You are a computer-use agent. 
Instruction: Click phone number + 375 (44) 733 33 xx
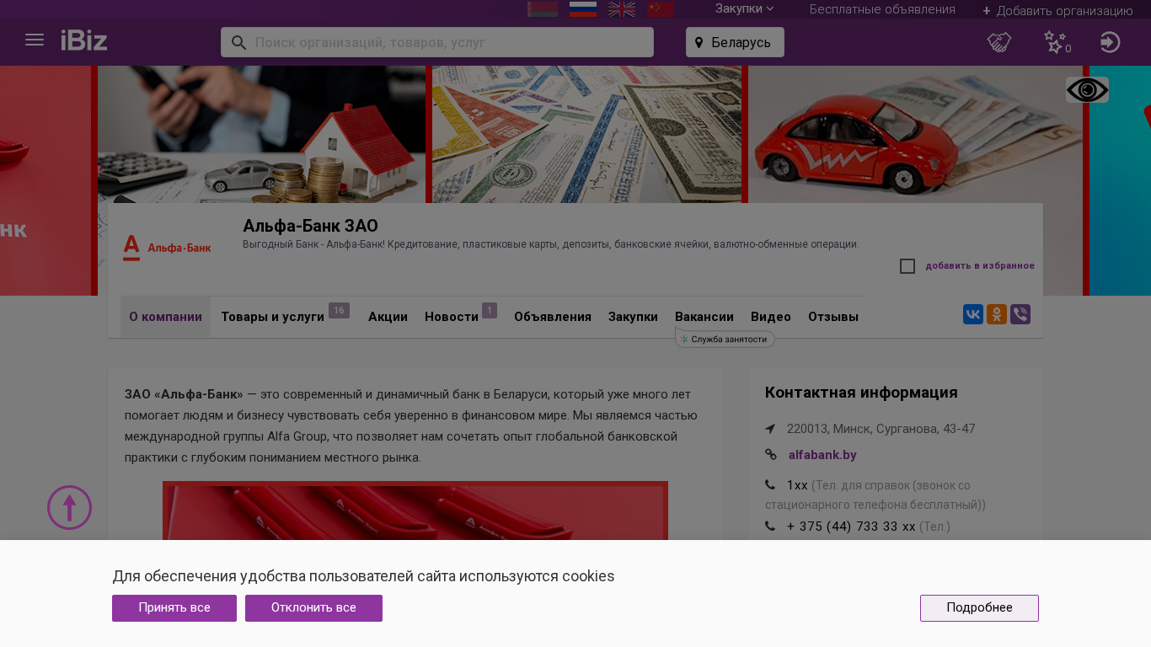[851, 527]
